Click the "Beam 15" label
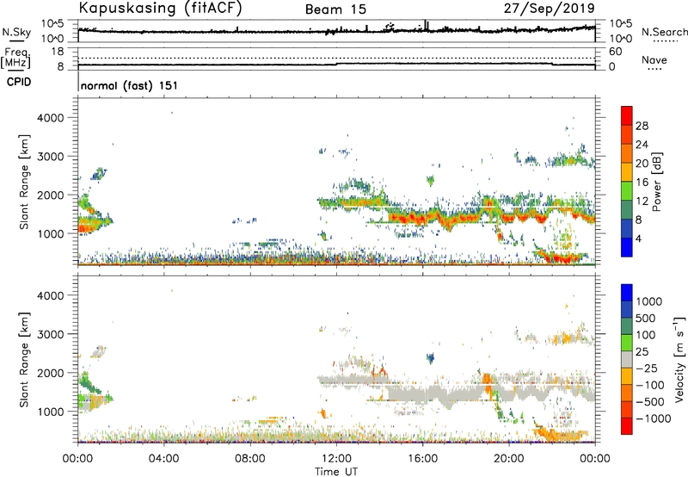The height and width of the screenshot is (477, 688). pos(335,9)
